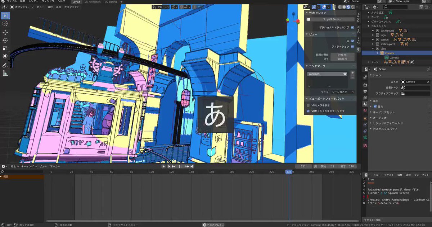Screen dimensions: 432x227
Task: Switch to wireframe viewport shading
Action: coord(339,7)
